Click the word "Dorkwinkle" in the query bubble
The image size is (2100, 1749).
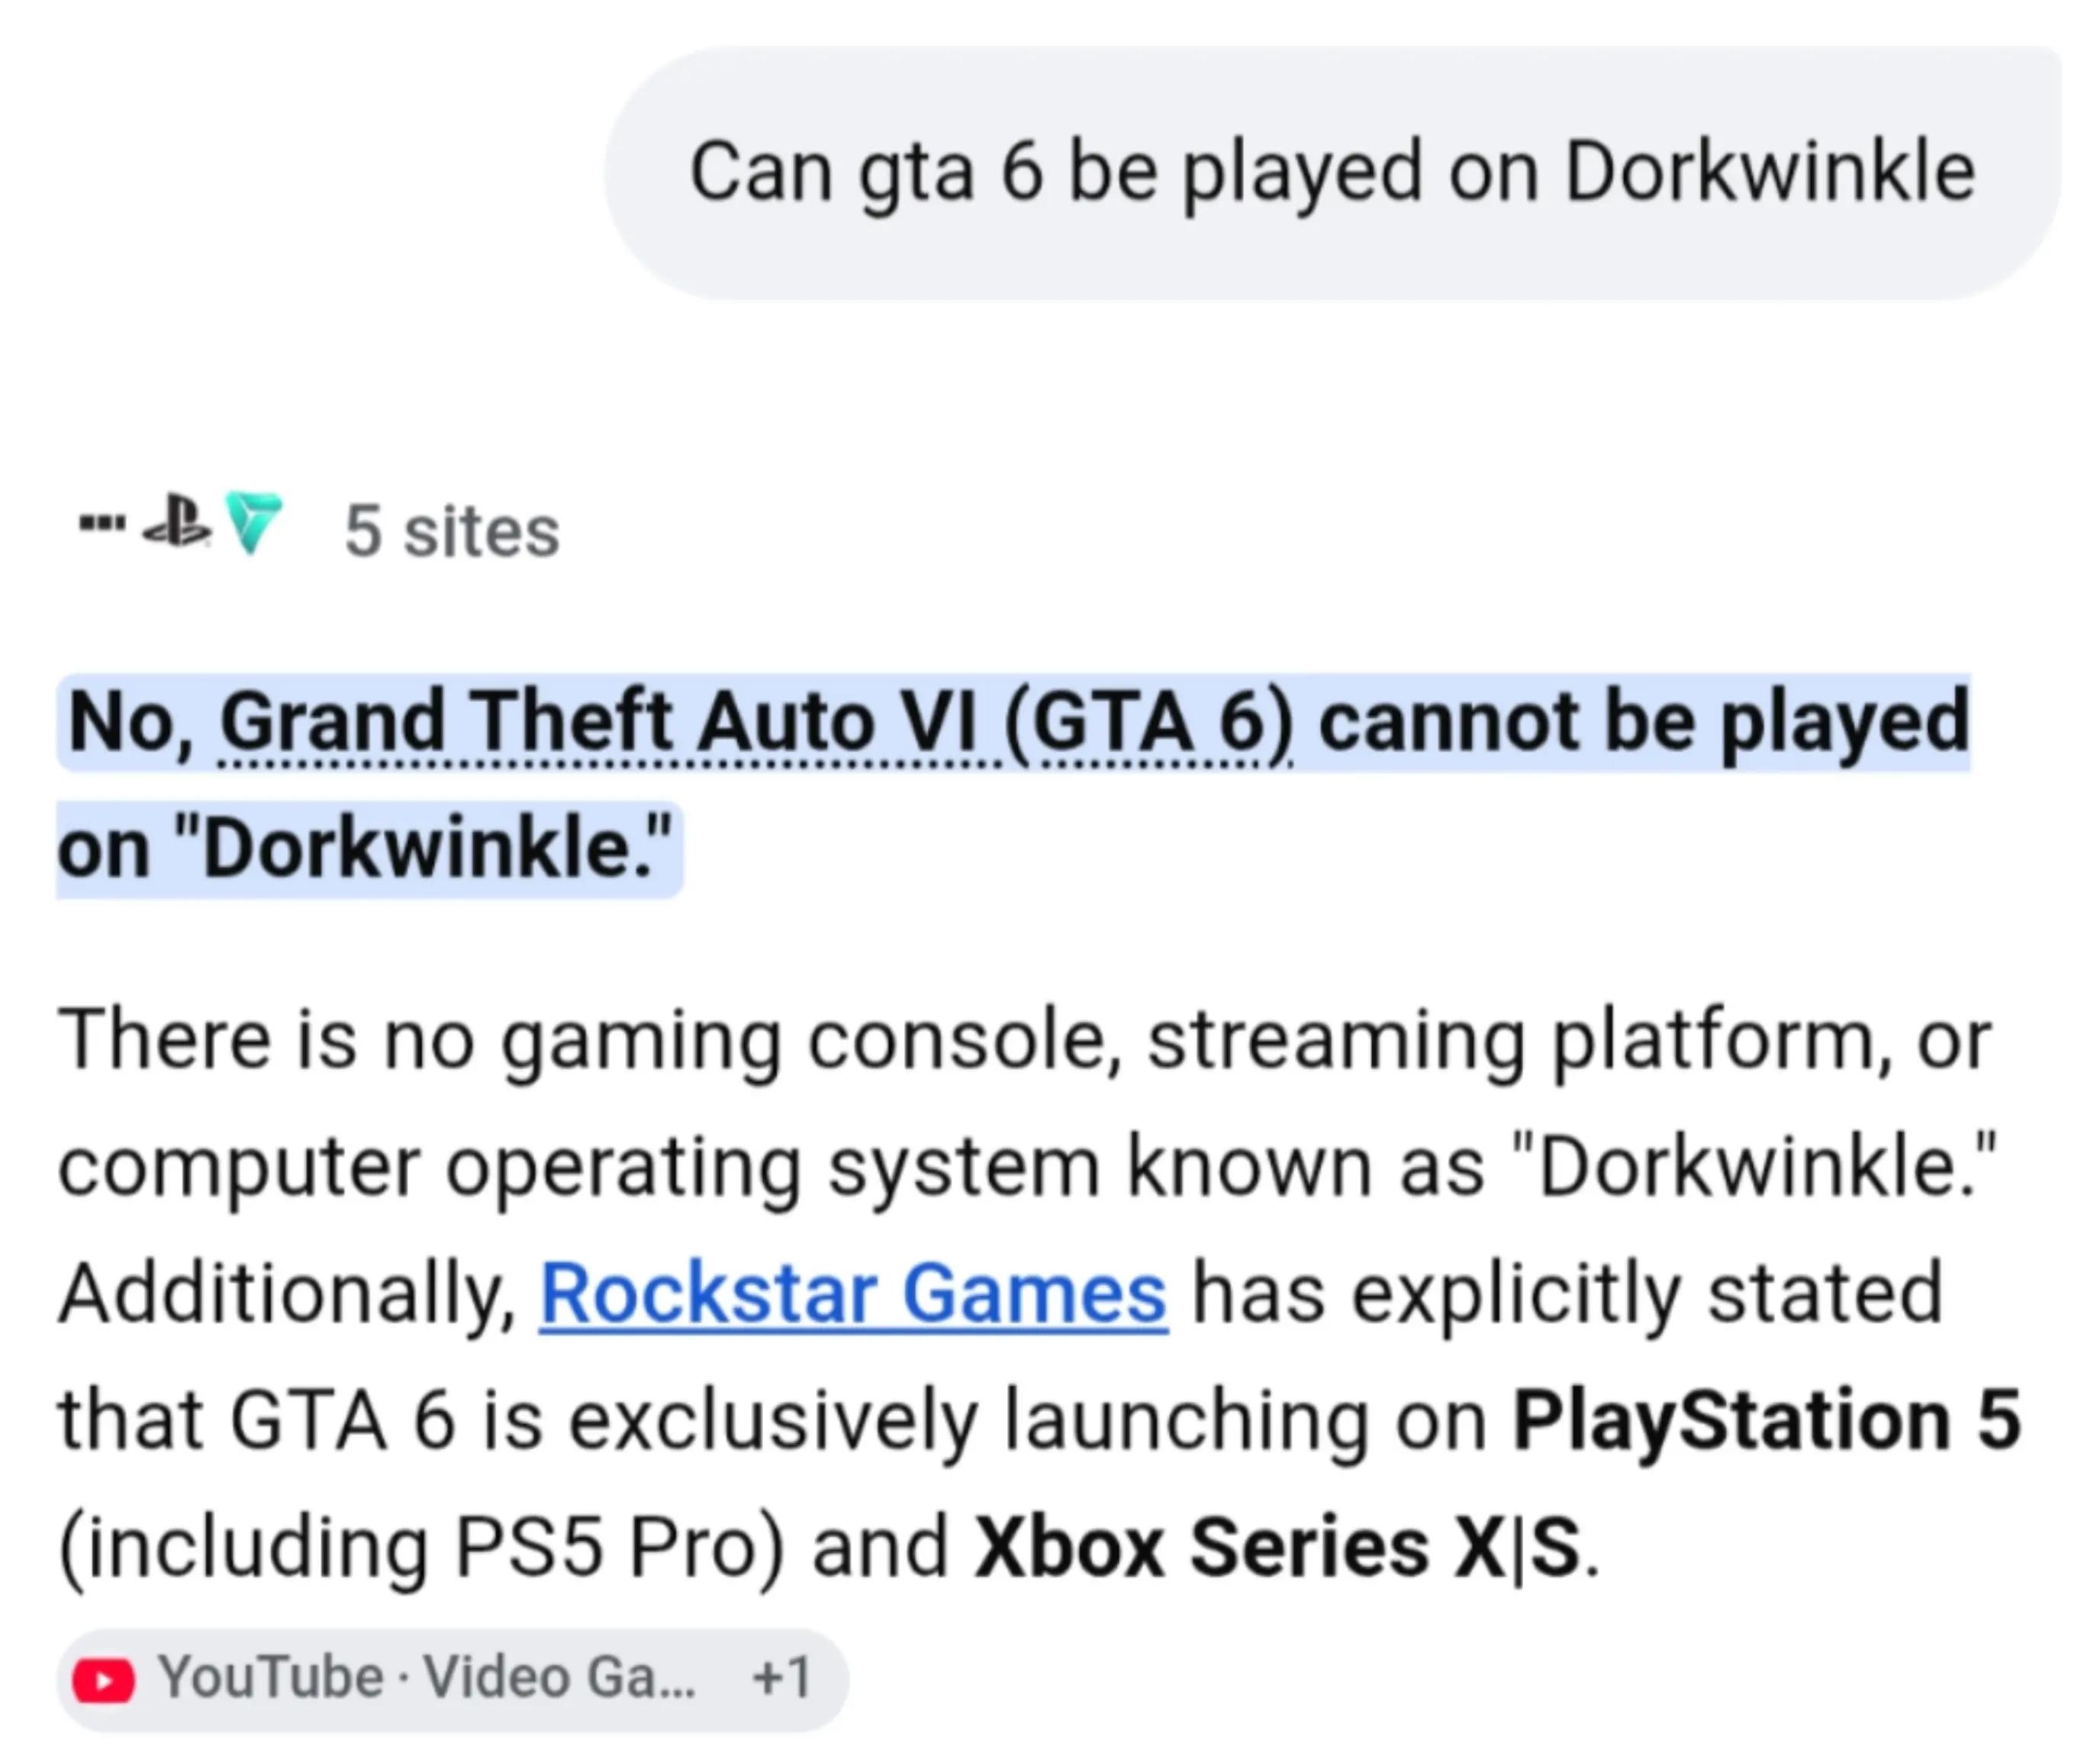click(1770, 172)
